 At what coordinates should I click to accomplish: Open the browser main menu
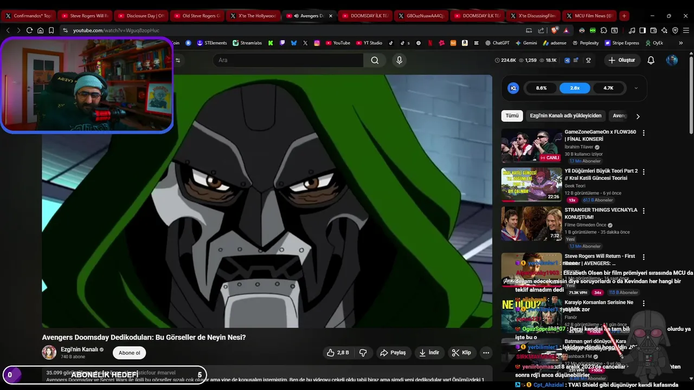pyautogui.click(x=686, y=30)
